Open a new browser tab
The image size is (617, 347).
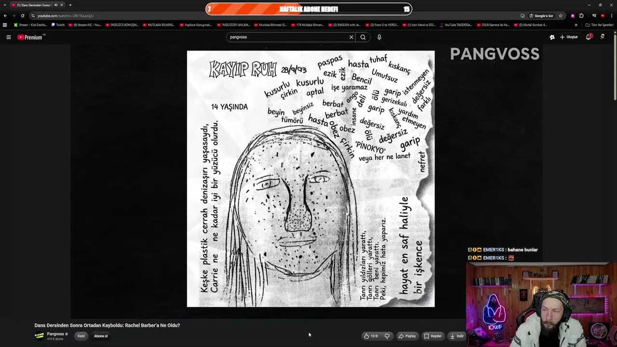coord(70,5)
